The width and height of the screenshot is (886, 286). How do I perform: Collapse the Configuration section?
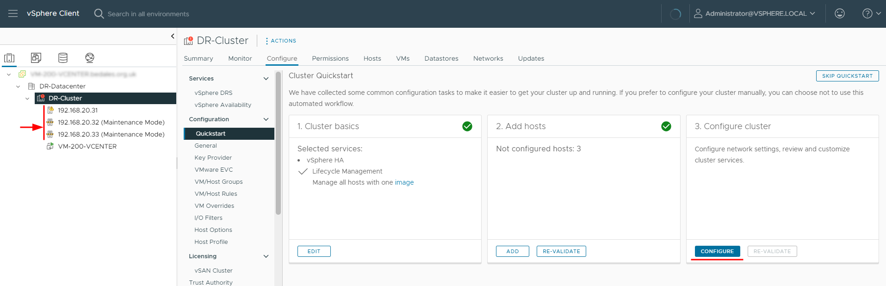pyautogui.click(x=266, y=119)
